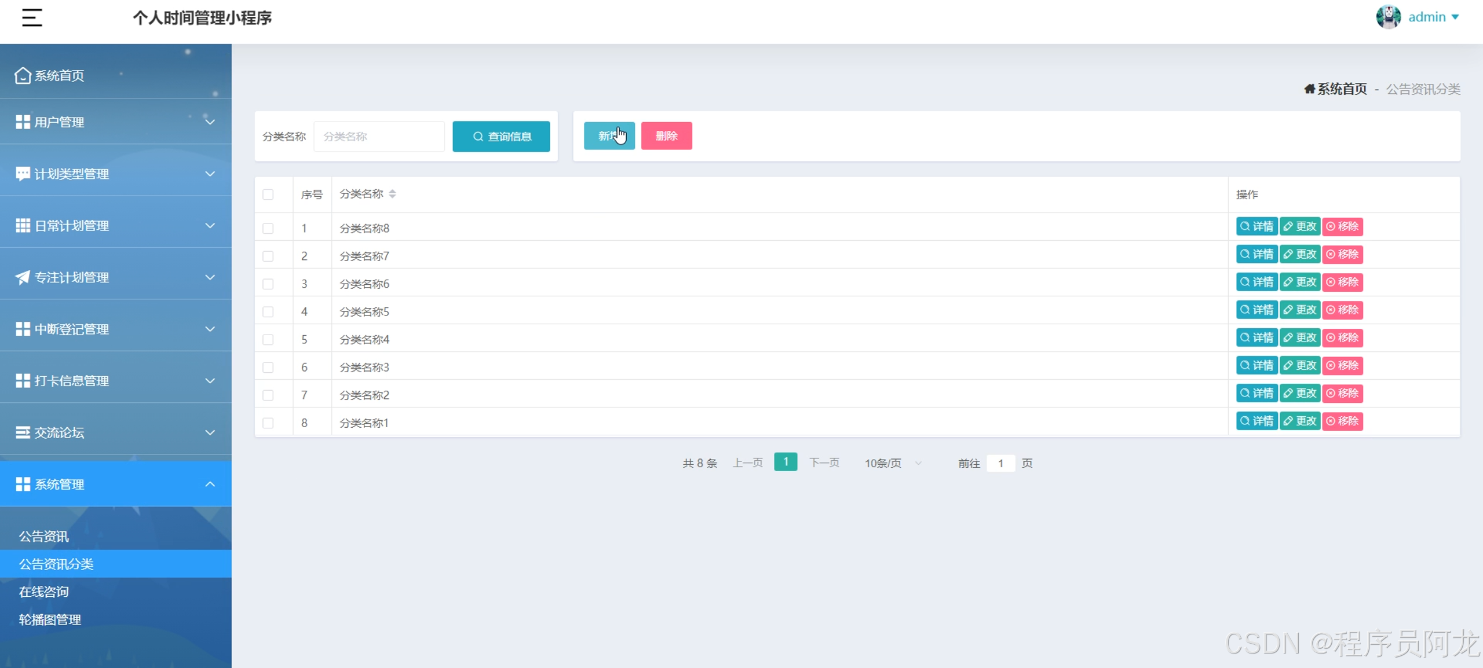Viewport: 1483px width, 668px height.
Task: Click the hamburger menu collapse icon
Action: tap(32, 17)
